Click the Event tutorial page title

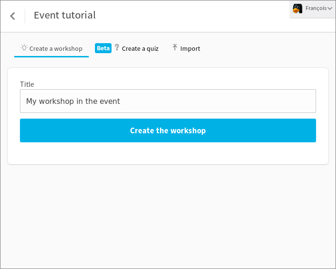[65, 15]
